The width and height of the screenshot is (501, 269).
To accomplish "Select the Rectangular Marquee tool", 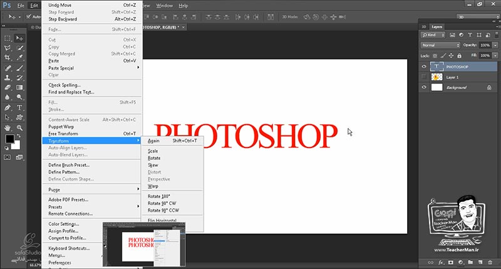I will pos(8,38).
